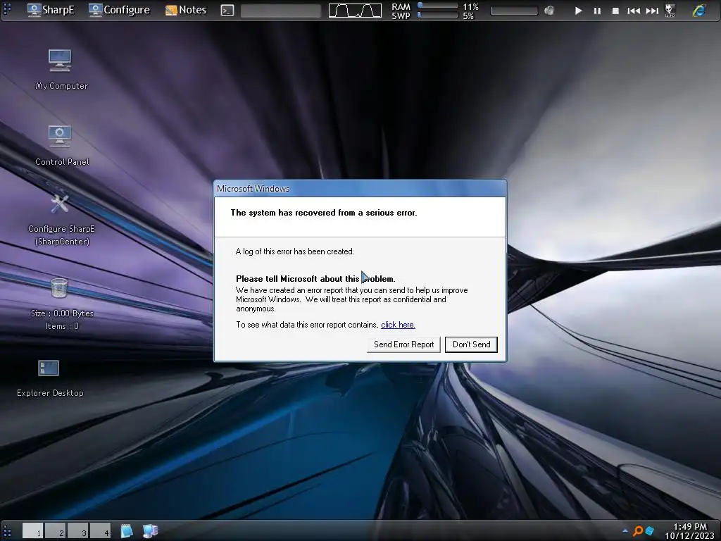The height and width of the screenshot is (541, 721).
Task: Click Send Error Report button
Action: click(x=403, y=344)
